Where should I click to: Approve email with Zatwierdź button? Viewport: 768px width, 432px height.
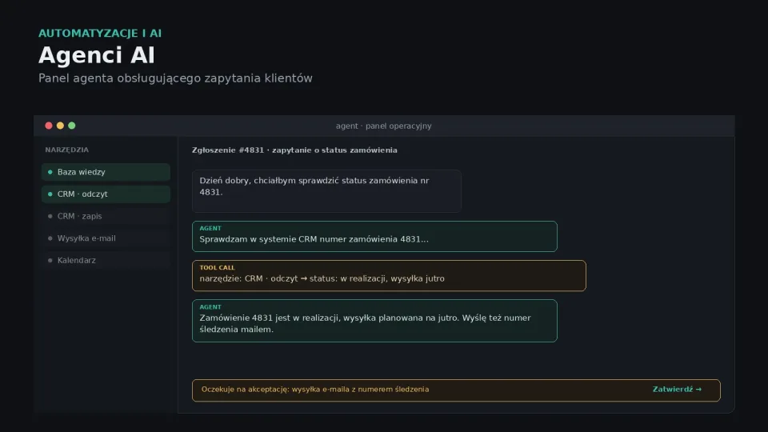point(677,390)
